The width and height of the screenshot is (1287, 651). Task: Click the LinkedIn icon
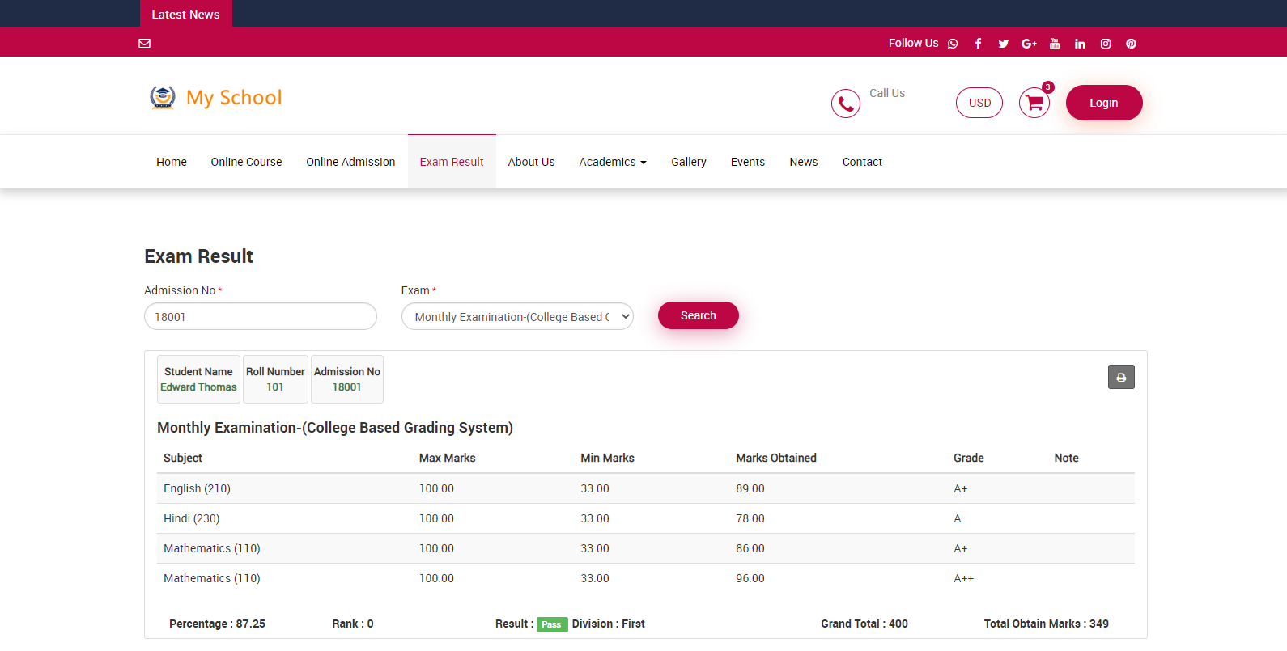tap(1080, 44)
